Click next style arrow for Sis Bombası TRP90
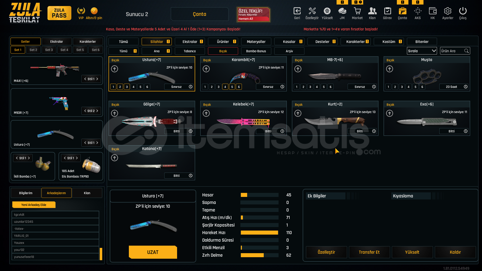This screenshot has width=482, height=271. 77,158
